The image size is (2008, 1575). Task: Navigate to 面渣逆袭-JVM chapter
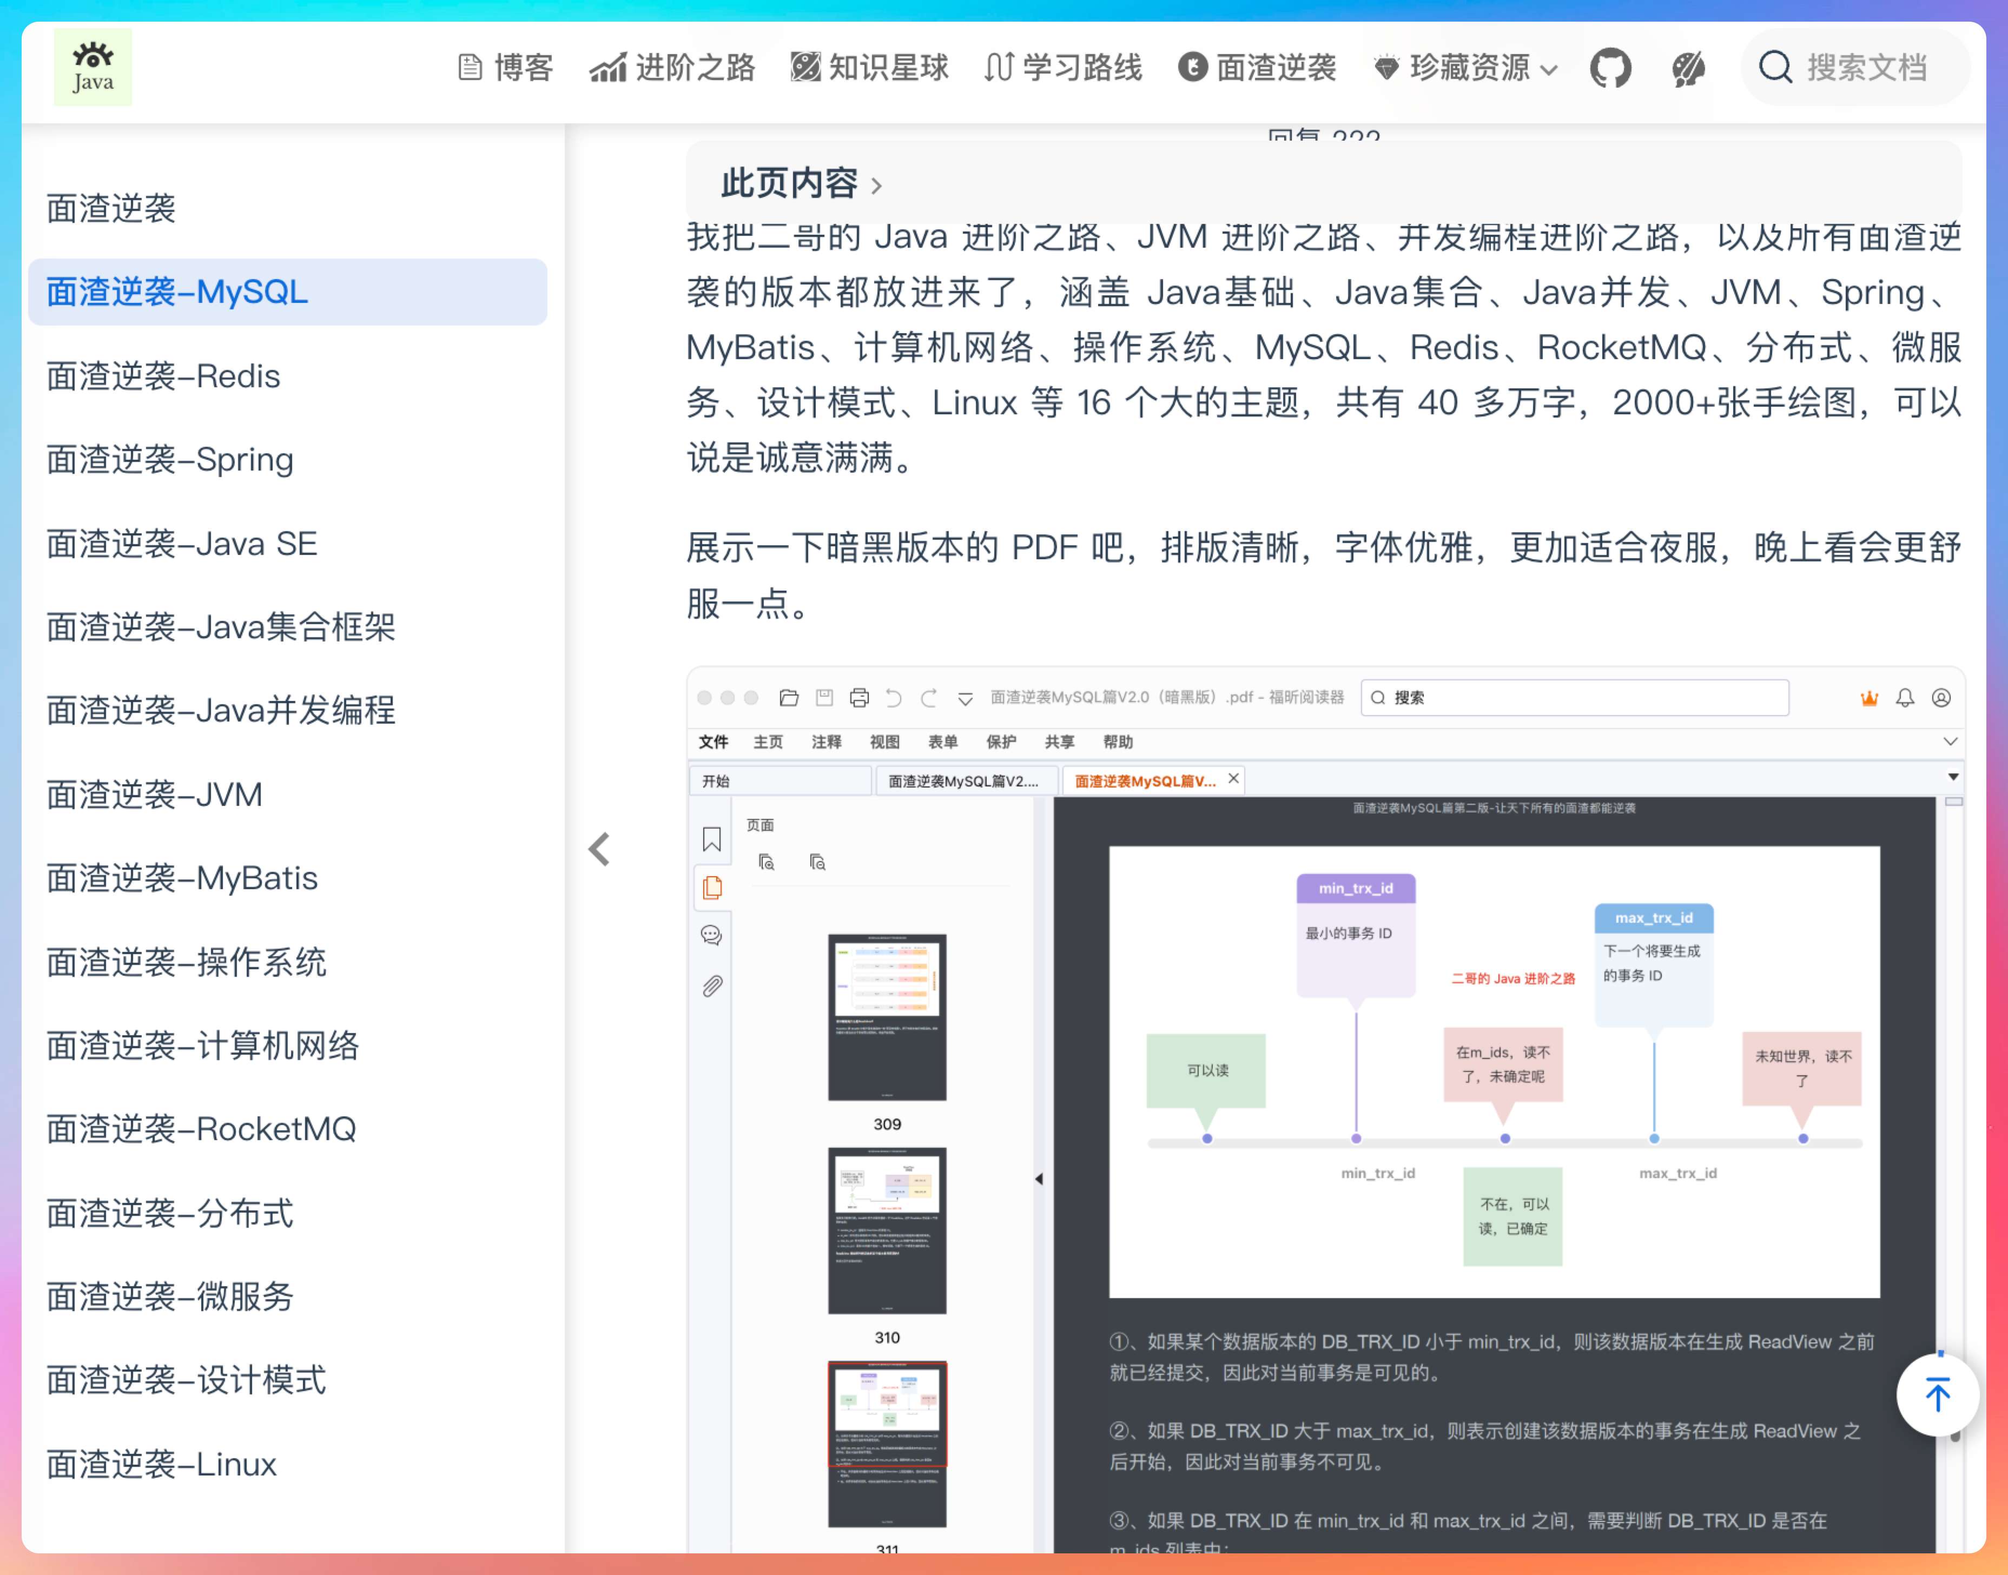pyautogui.click(x=155, y=795)
